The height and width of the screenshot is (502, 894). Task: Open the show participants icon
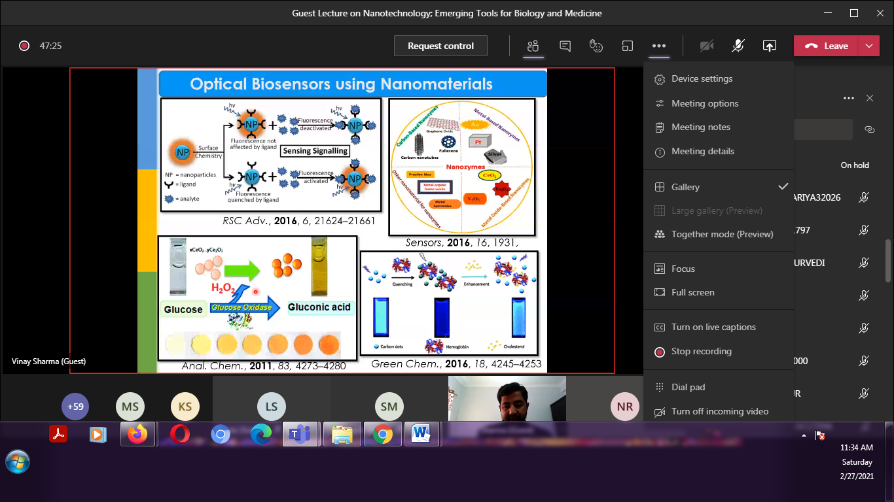[x=533, y=46]
